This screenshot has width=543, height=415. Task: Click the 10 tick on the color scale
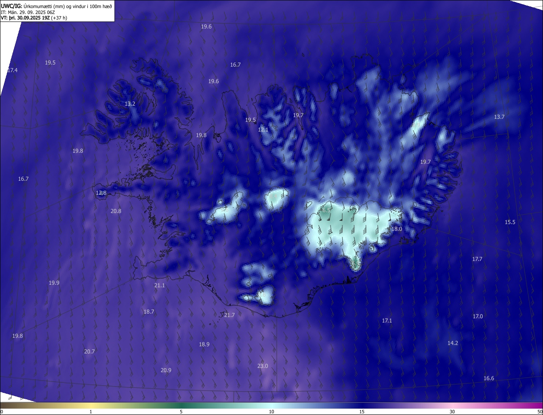271,412
